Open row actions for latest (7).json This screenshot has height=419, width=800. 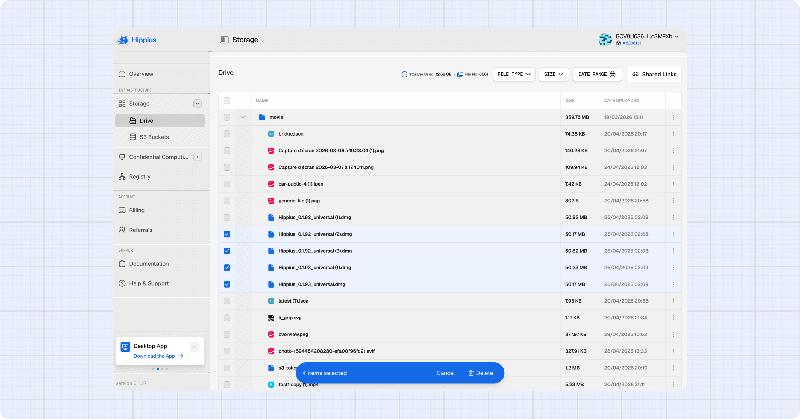click(673, 301)
